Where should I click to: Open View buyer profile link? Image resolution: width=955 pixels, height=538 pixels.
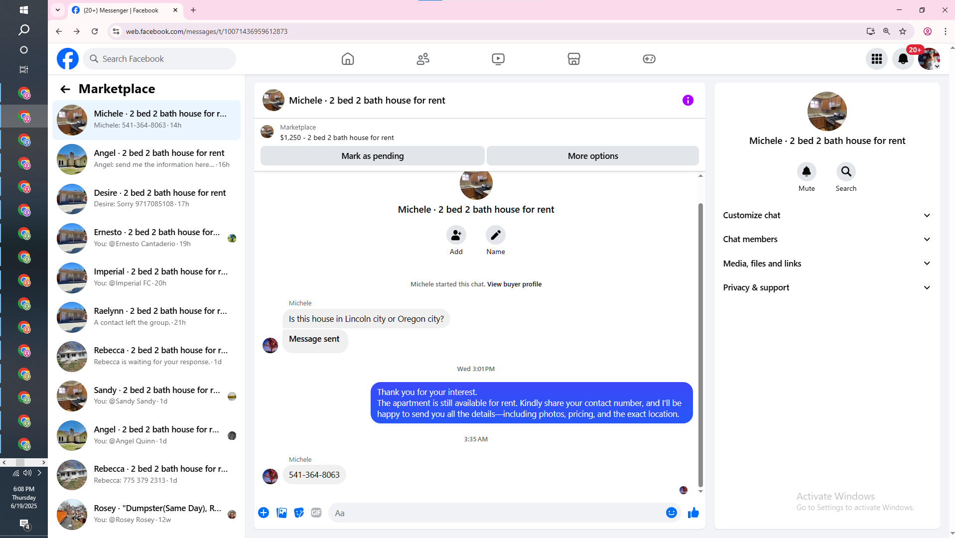(514, 284)
